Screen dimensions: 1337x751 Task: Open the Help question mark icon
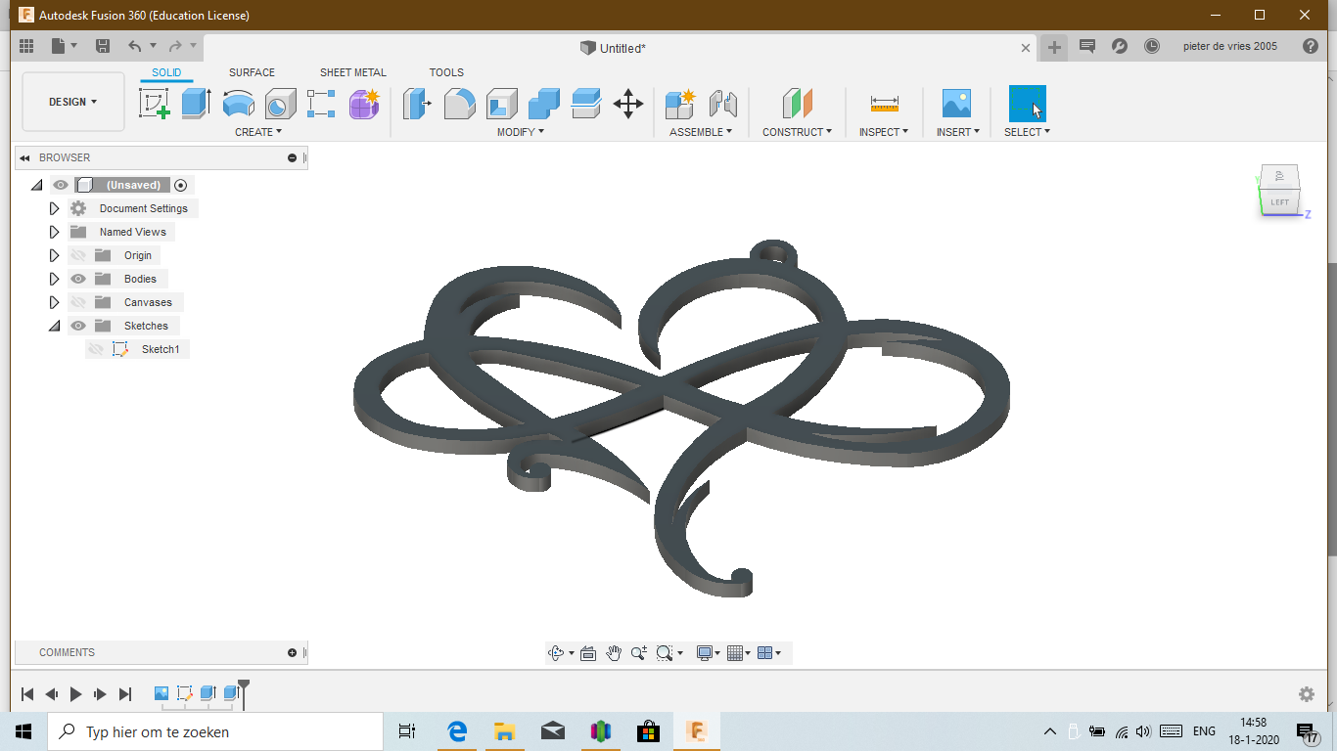coord(1311,46)
